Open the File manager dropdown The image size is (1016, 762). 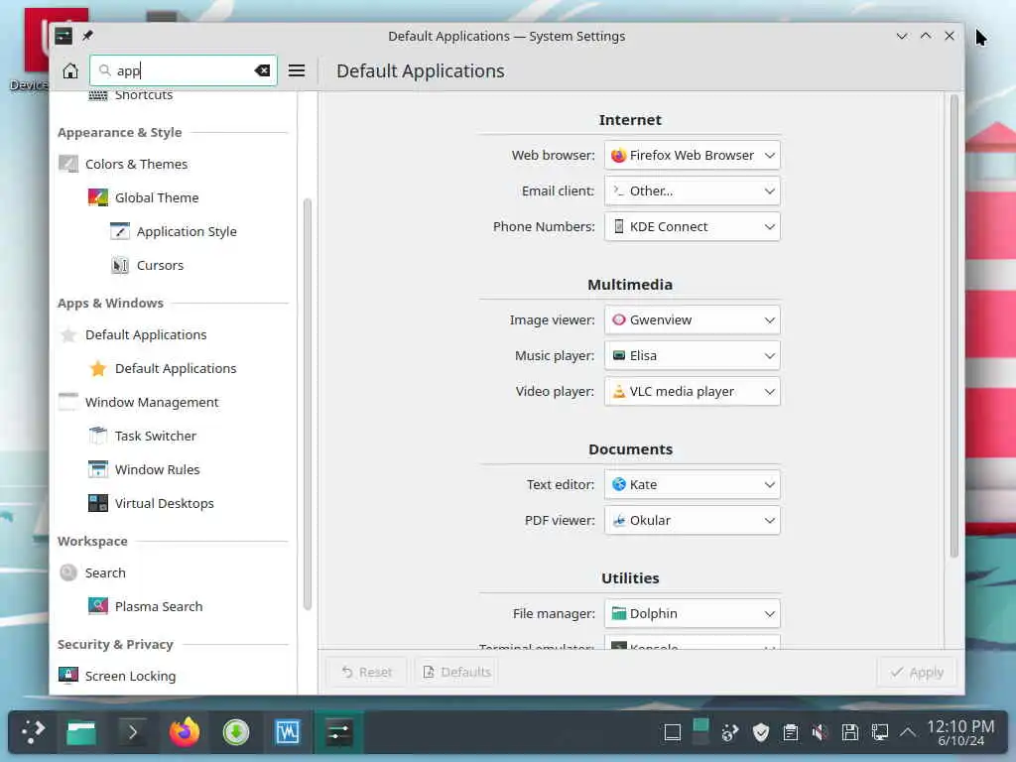692,613
